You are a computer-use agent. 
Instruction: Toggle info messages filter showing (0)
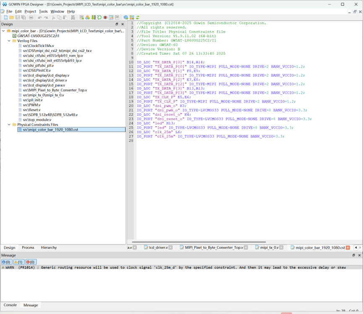6,262
